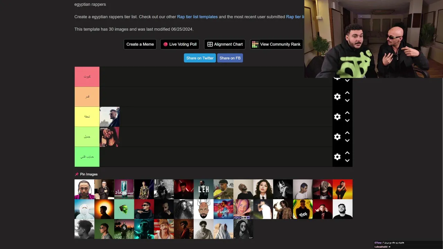Move تحفة tier row up with arrow
Image resolution: width=443 pixels, height=249 pixels.
tap(347, 113)
